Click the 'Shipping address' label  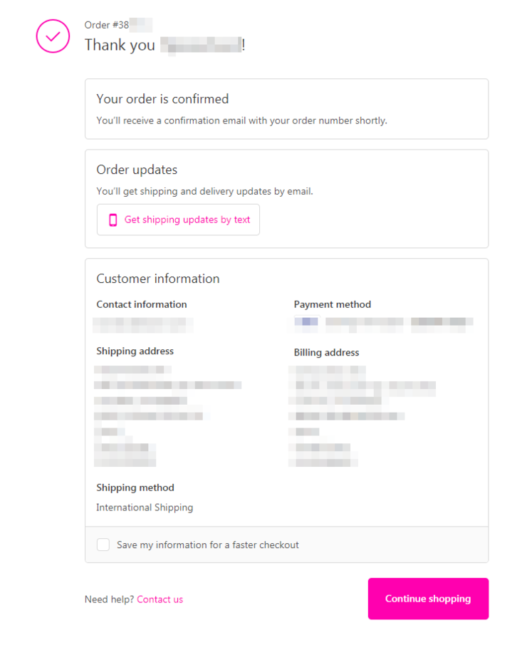(135, 351)
